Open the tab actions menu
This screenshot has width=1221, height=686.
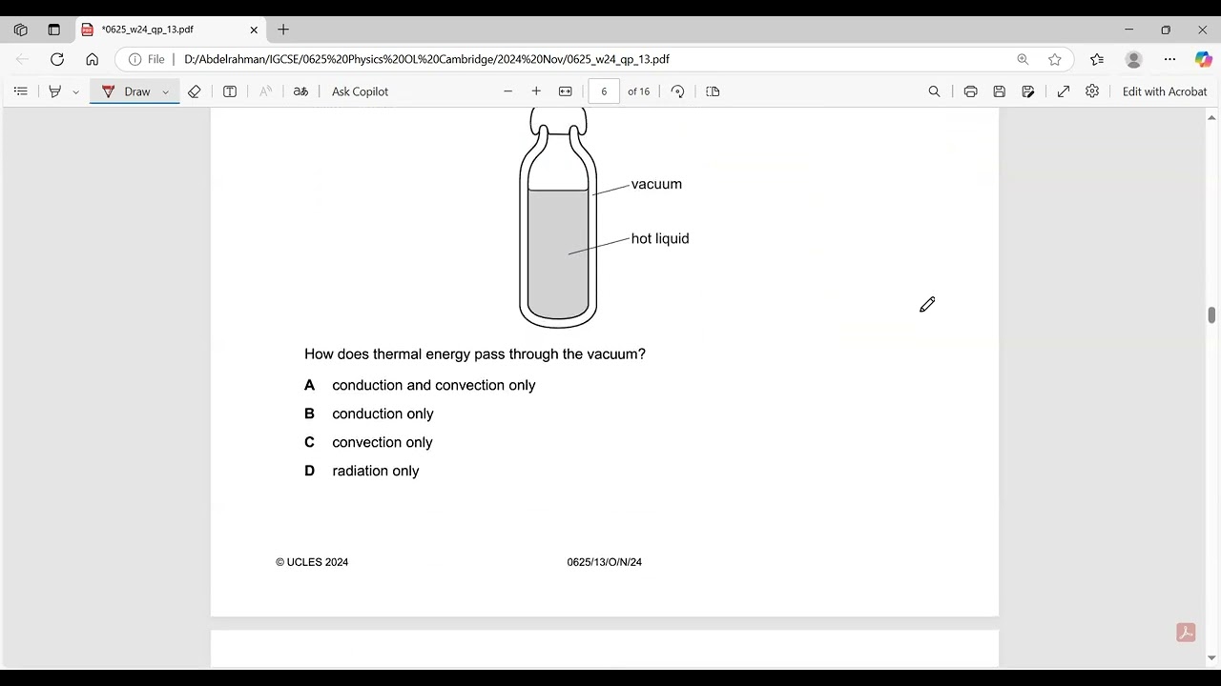(53, 30)
